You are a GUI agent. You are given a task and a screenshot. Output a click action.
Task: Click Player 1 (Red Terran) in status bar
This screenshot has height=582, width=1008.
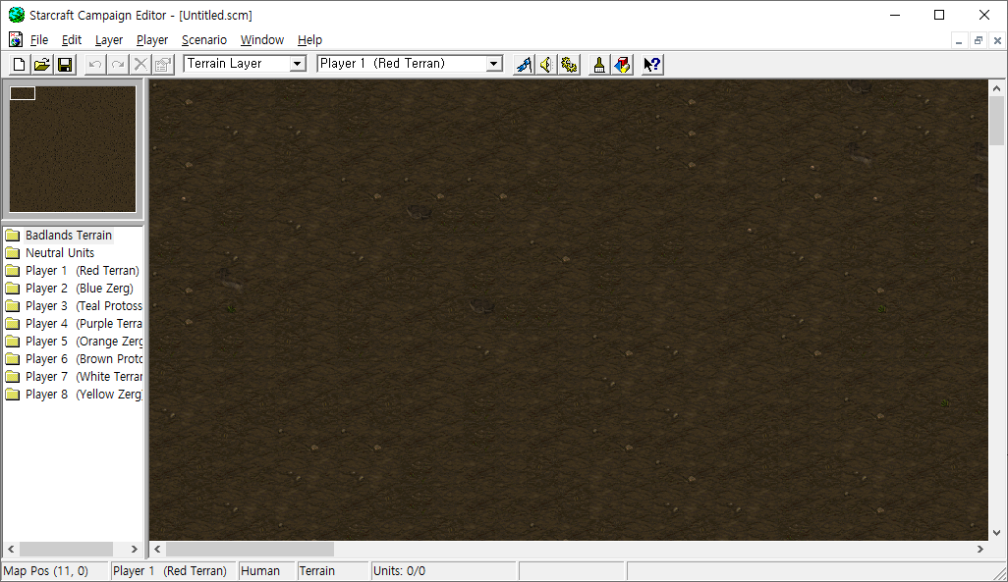coord(170,571)
